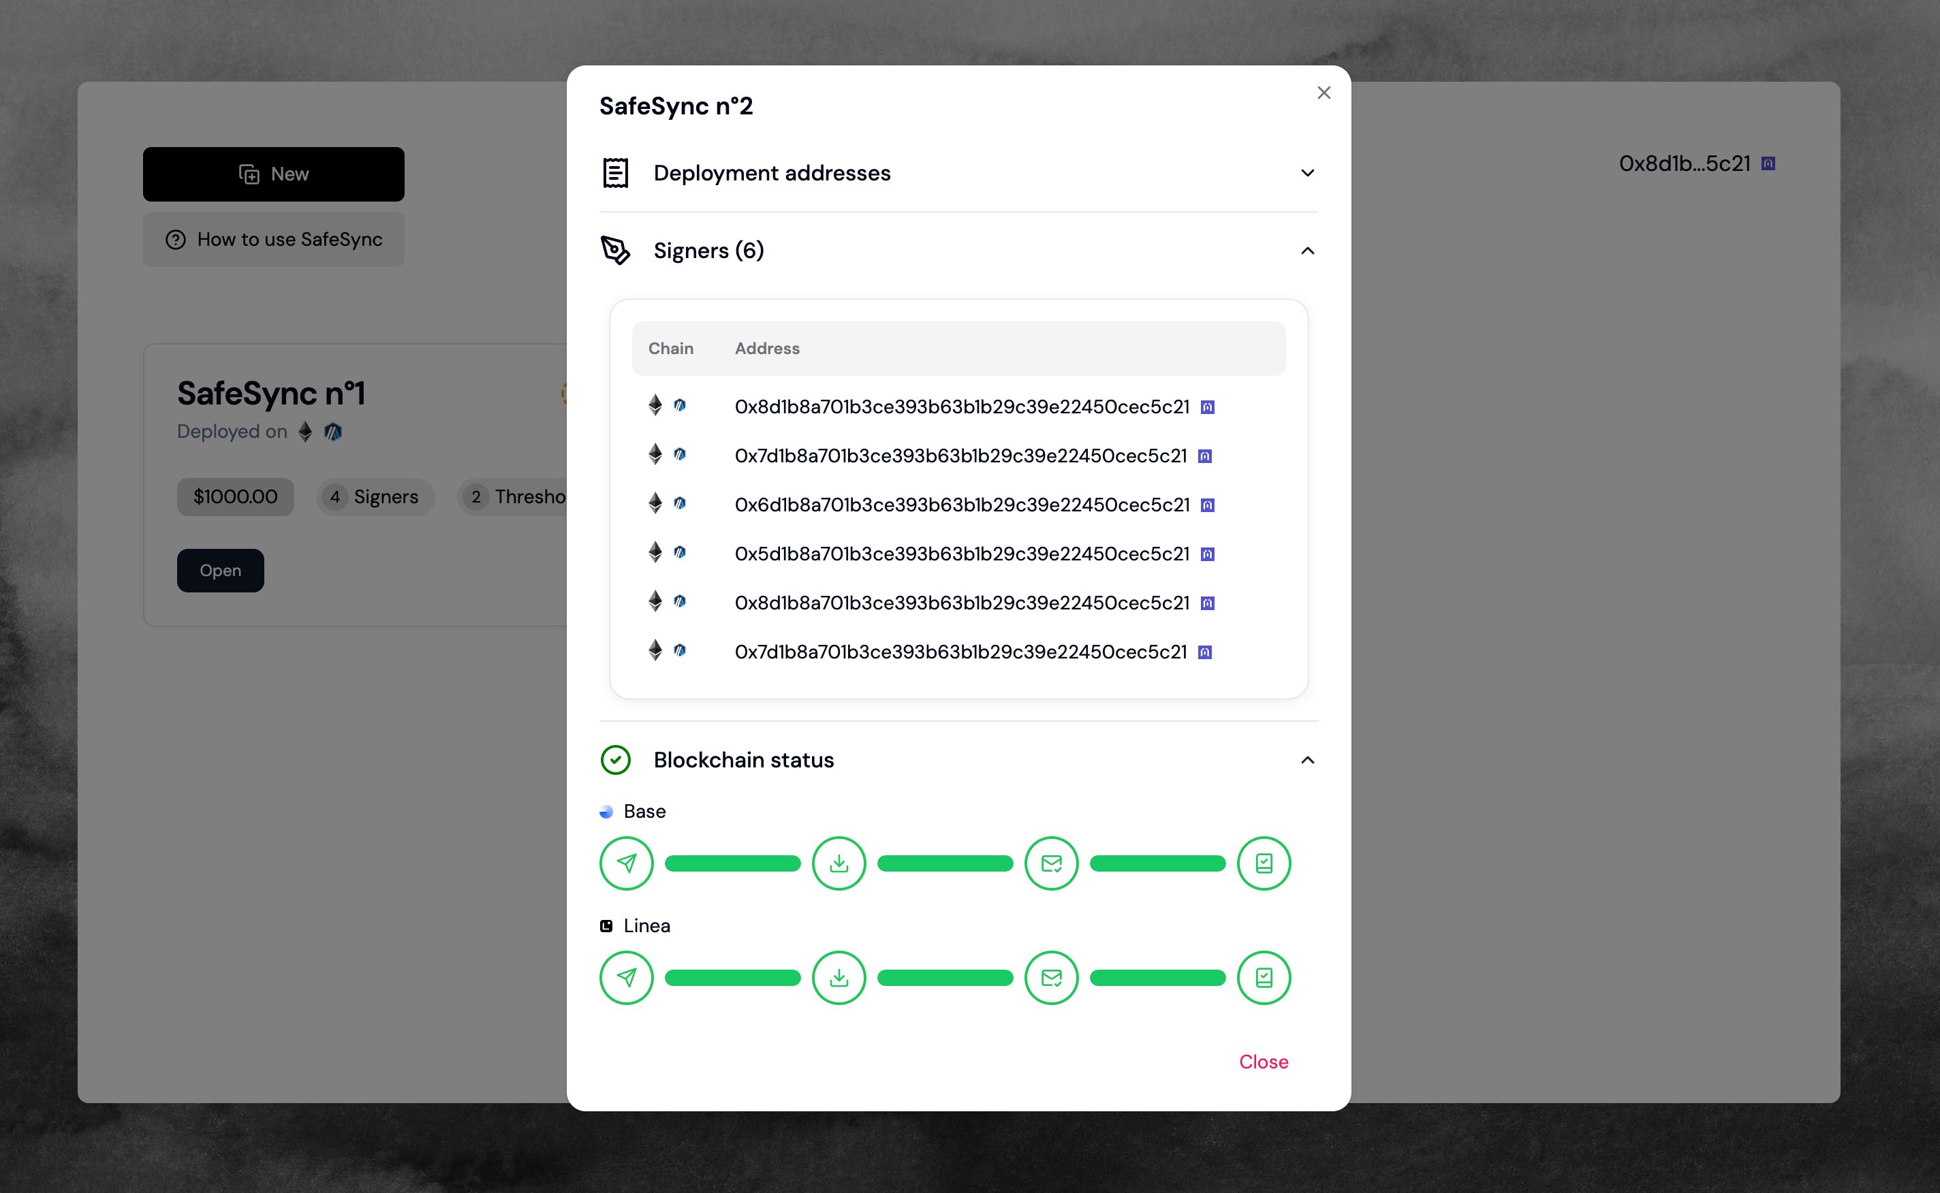Click the Chain column header
The width and height of the screenshot is (1940, 1193).
click(x=671, y=348)
